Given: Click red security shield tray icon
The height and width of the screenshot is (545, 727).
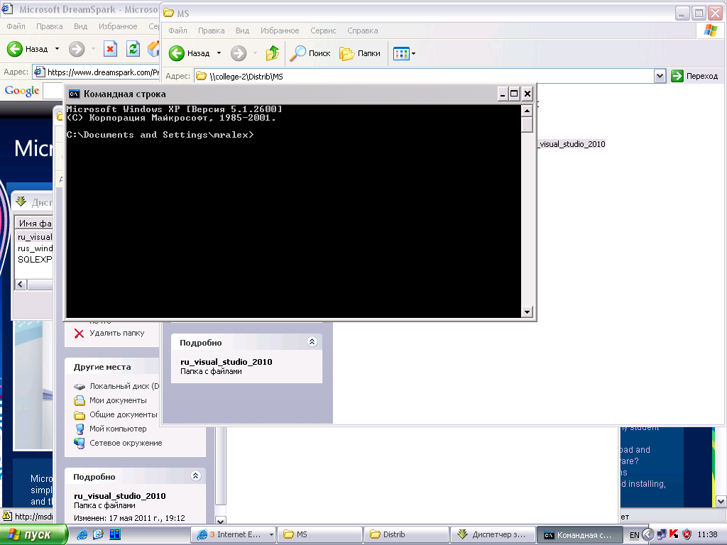Looking at the screenshot, I should [687, 534].
